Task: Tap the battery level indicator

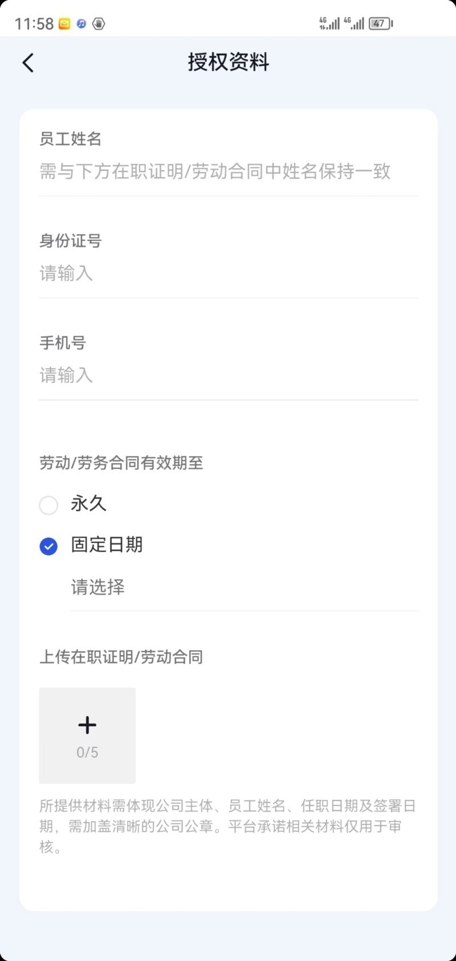Action: pyautogui.click(x=380, y=24)
